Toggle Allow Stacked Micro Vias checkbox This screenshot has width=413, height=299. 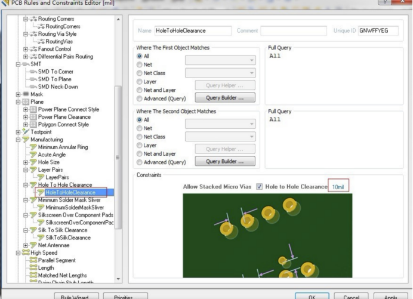tap(258, 187)
